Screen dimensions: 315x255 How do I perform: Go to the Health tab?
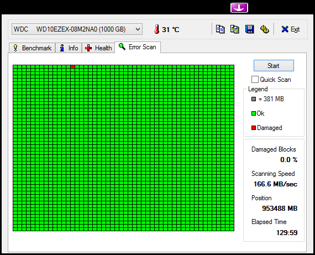[98, 48]
